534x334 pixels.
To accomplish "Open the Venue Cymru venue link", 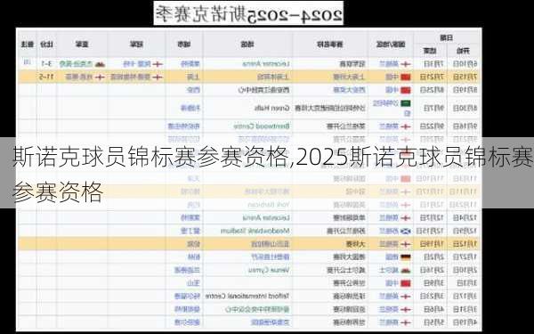I will [x=273, y=270].
